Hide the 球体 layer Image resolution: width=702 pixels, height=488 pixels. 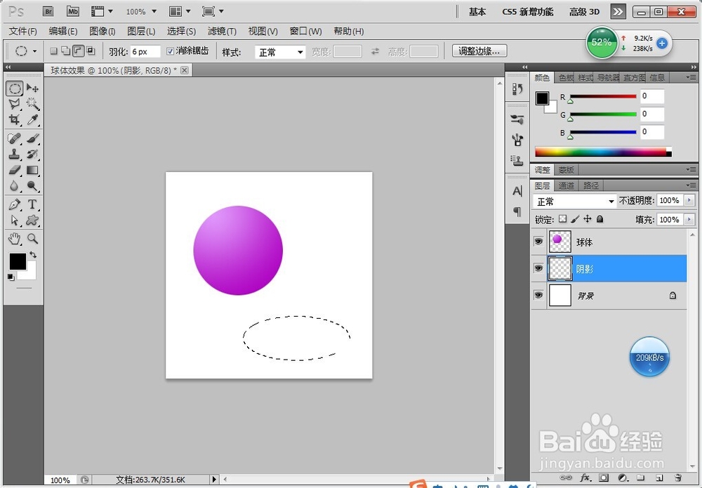538,242
